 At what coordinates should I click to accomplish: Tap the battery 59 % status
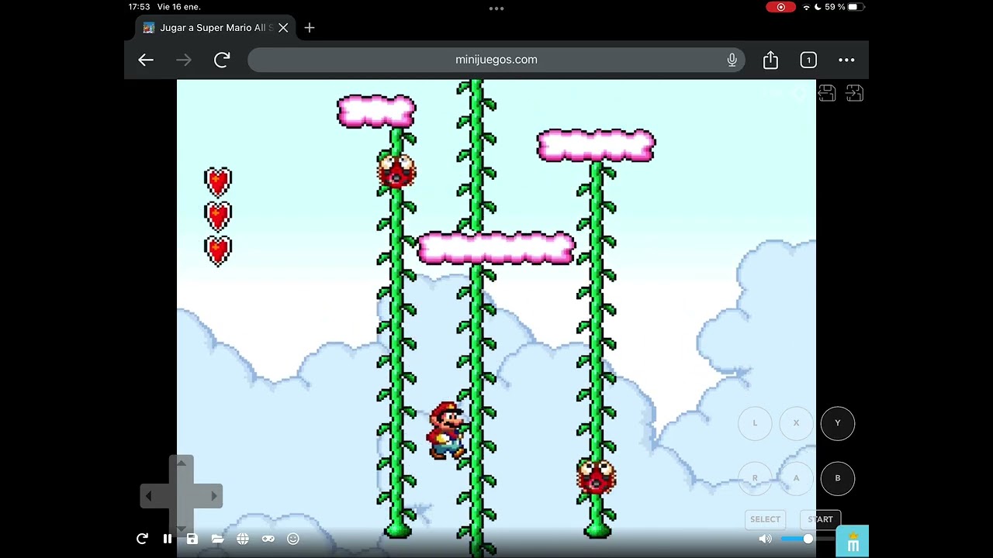coord(844,7)
